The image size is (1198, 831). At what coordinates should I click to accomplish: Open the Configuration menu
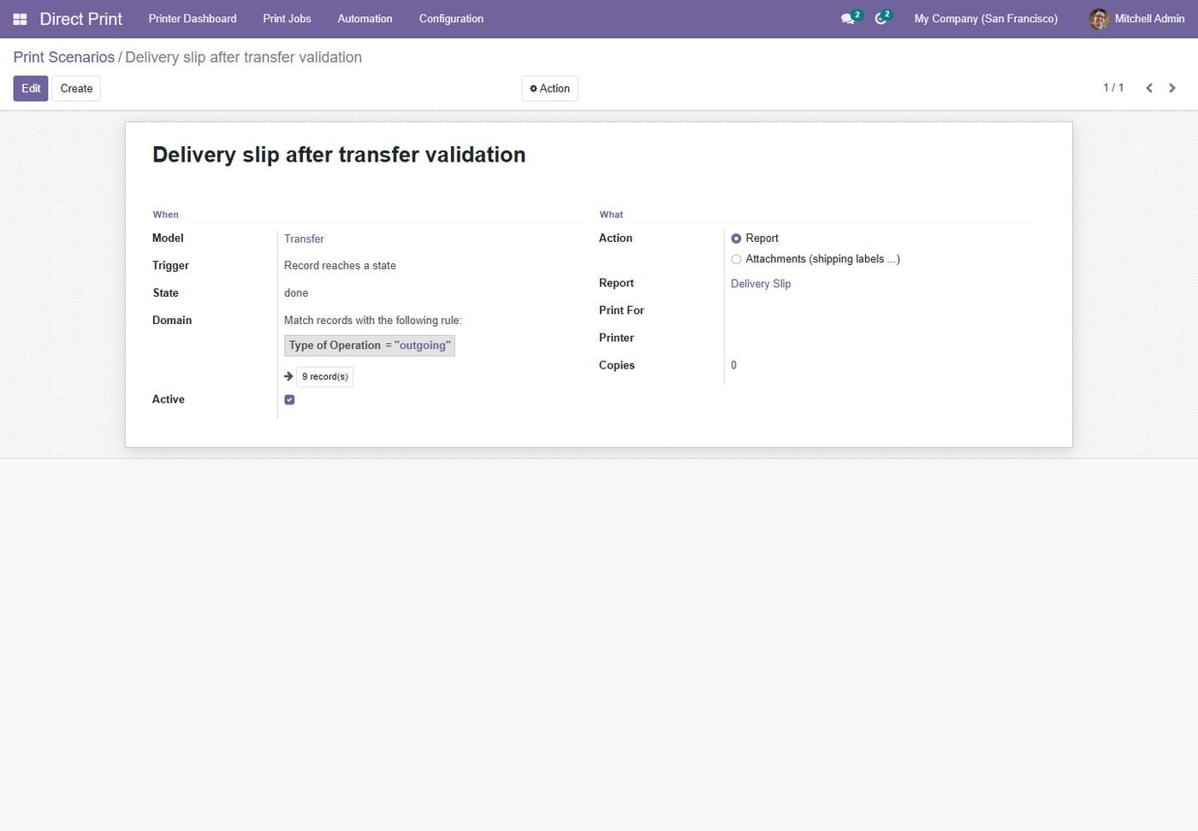[451, 19]
